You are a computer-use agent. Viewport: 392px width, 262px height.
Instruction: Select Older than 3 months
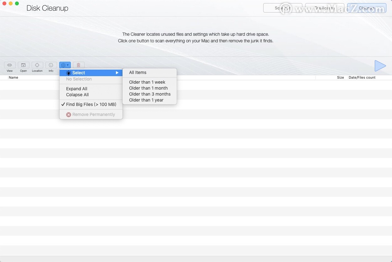150,94
